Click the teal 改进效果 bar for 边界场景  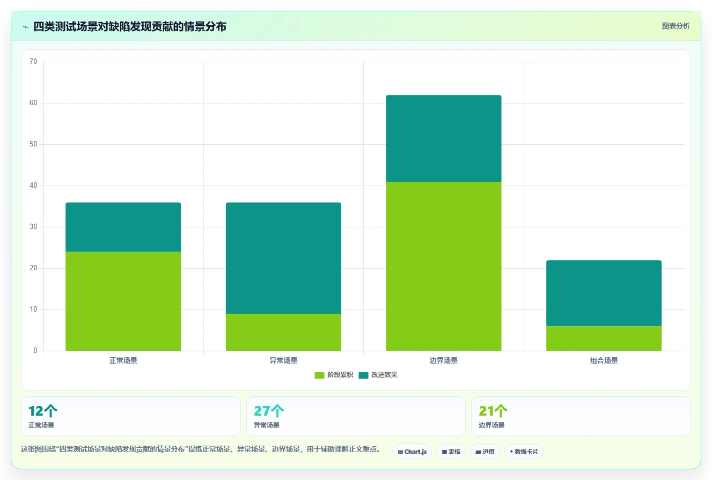[444, 138]
